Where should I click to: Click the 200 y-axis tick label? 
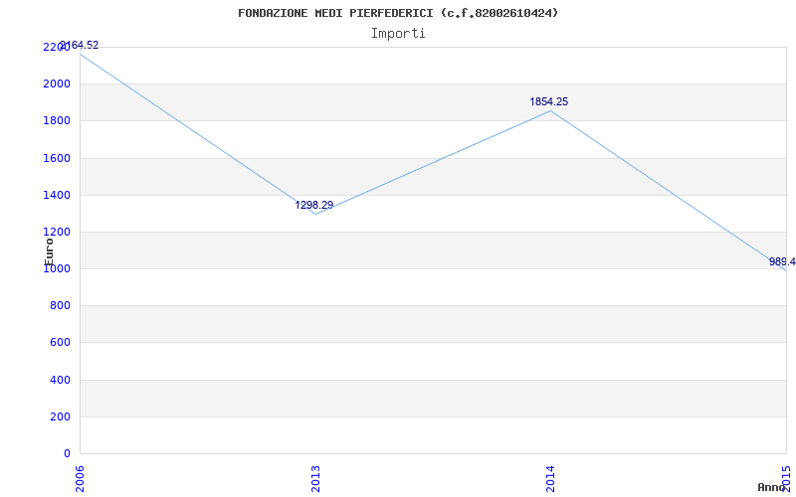[x=60, y=416]
